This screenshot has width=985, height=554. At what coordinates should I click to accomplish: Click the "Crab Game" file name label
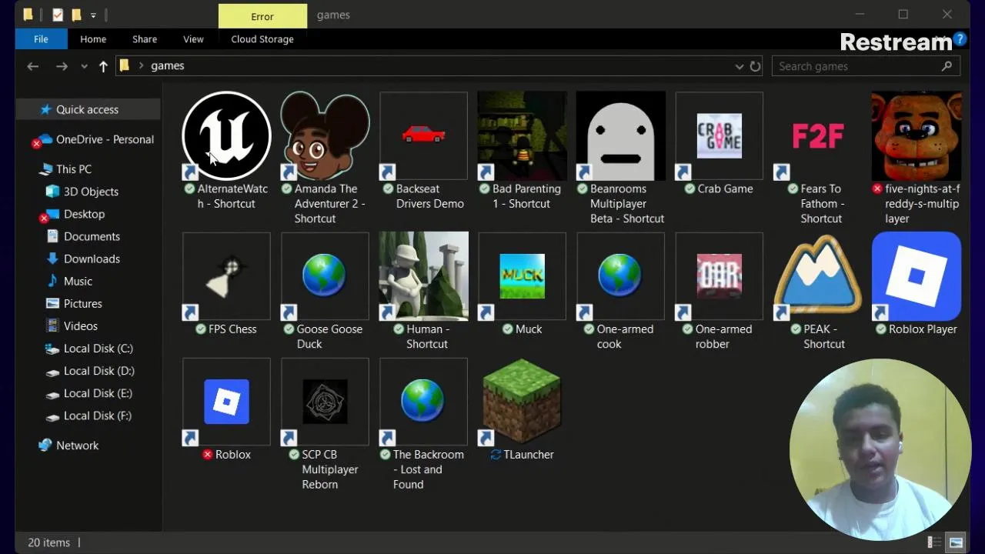pyautogui.click(x=725, y=189)
